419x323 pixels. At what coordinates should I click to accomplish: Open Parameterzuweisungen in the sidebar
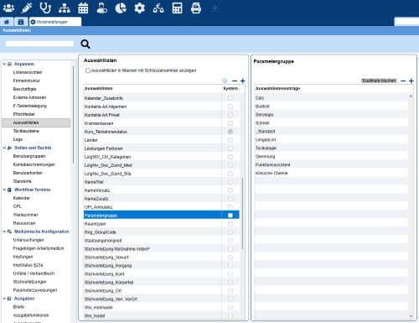coord(35,290)
